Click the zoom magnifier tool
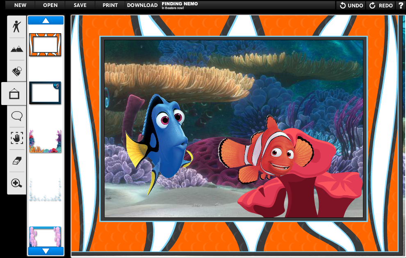The width and height of the screenshot is (406, 258). (x=17, y=183)
